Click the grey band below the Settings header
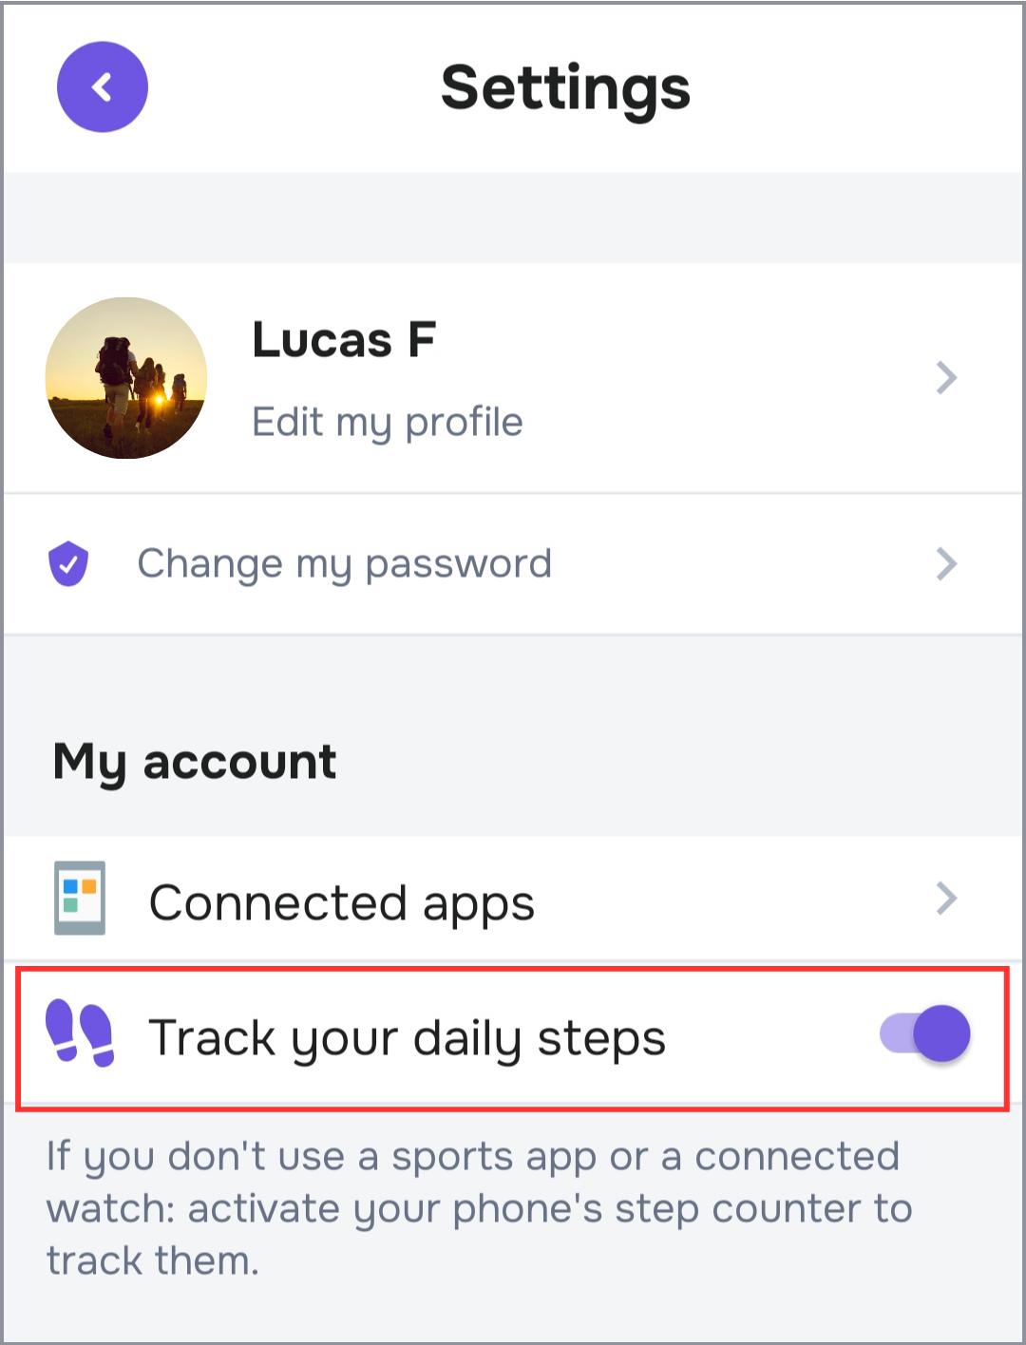1026x1345 pixels. coord(513,218)
